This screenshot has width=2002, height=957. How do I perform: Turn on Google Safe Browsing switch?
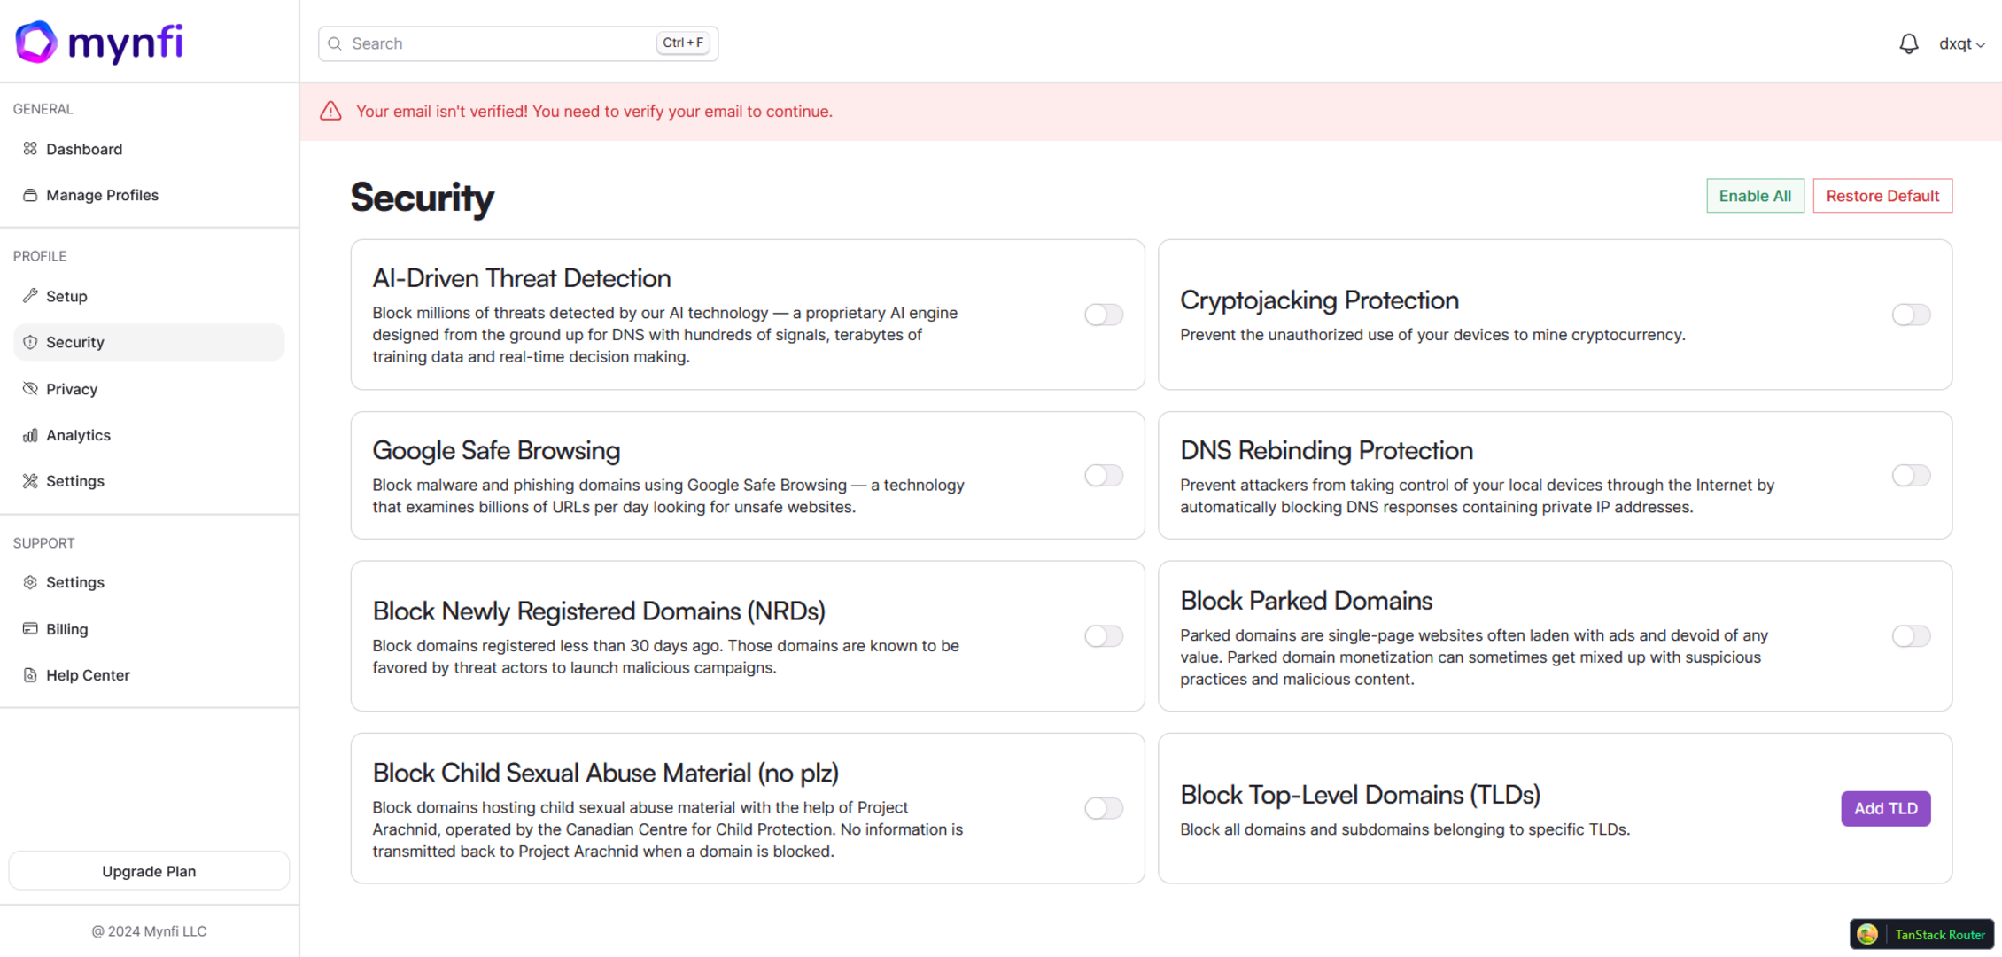coord(1103,476)
